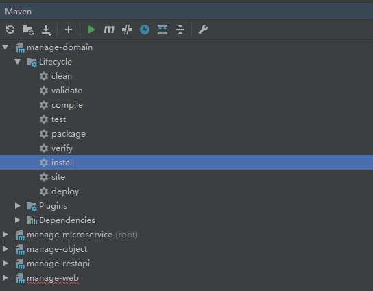Expand the Dependencies folder arrow
This screenshot has height=291, width=373.
tap(18, 220)
